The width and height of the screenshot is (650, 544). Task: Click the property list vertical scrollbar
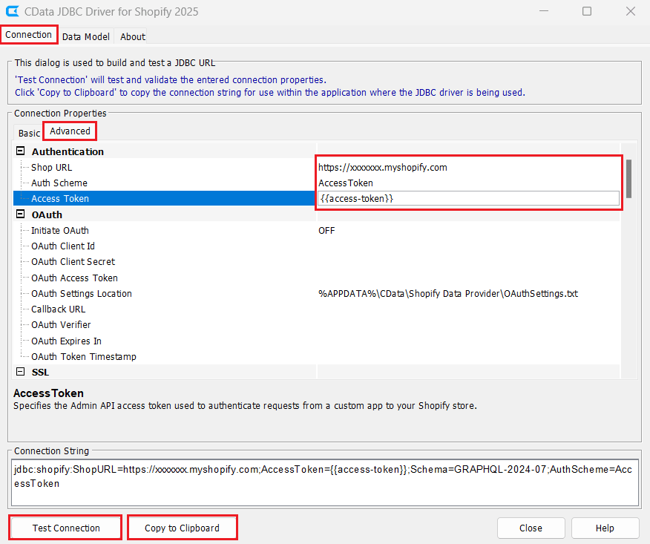pos(628,178)
